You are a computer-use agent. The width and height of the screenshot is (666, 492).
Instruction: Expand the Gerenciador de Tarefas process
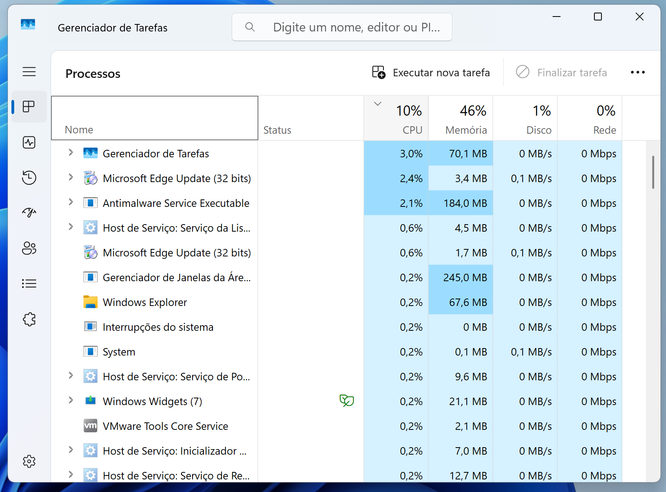(71, 153)
